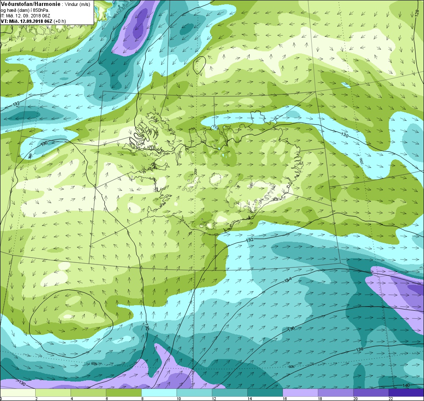Image resolution: width=424 pixels, height=401 pixels.
Task: Select the legend swatch between 8 and 10
Action: pyautogui.click(x=159, y=393)
